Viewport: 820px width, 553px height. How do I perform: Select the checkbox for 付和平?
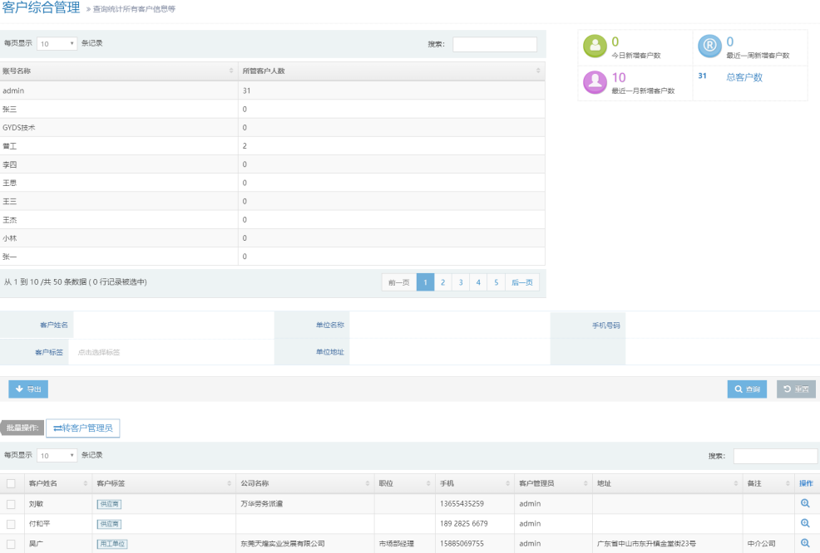(x=11, y=524)
